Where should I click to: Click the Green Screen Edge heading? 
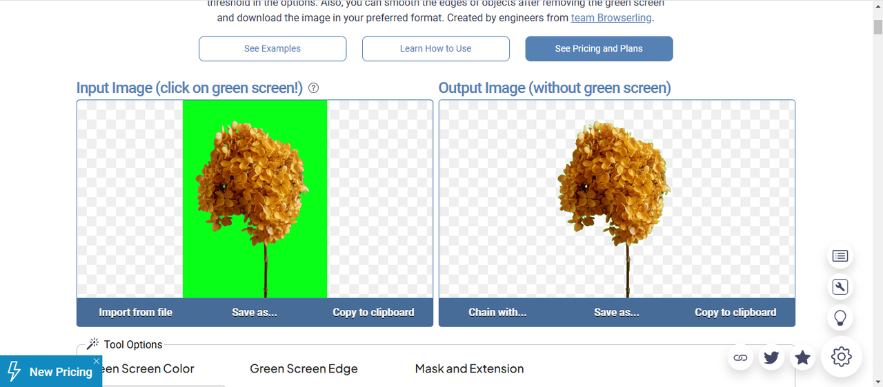304,369
